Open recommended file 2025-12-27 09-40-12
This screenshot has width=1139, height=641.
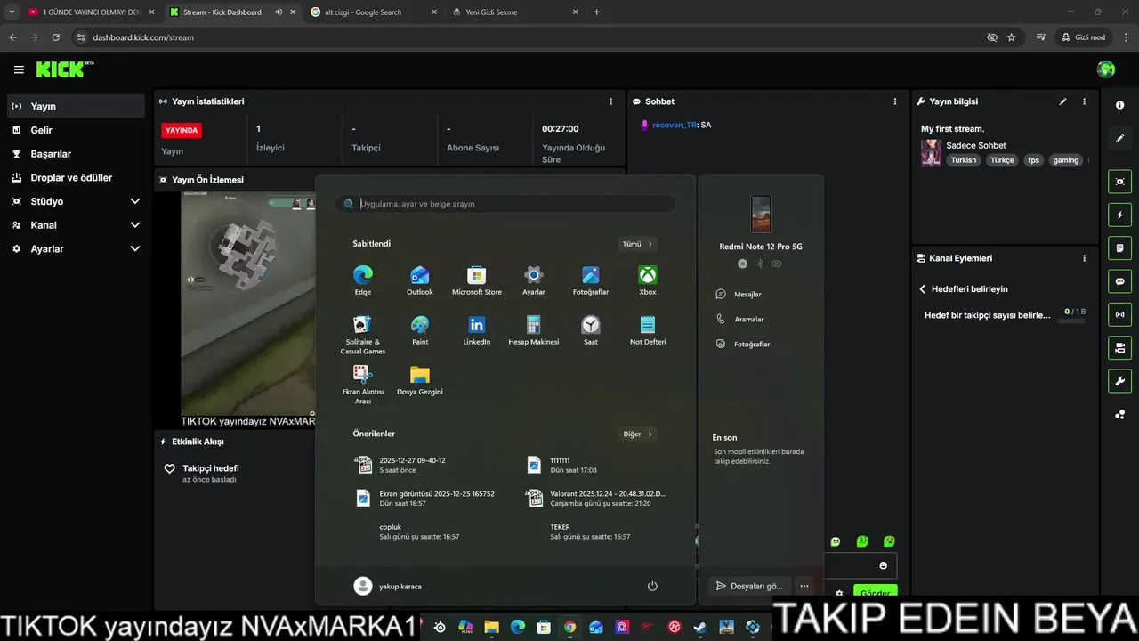click(400, 465)
